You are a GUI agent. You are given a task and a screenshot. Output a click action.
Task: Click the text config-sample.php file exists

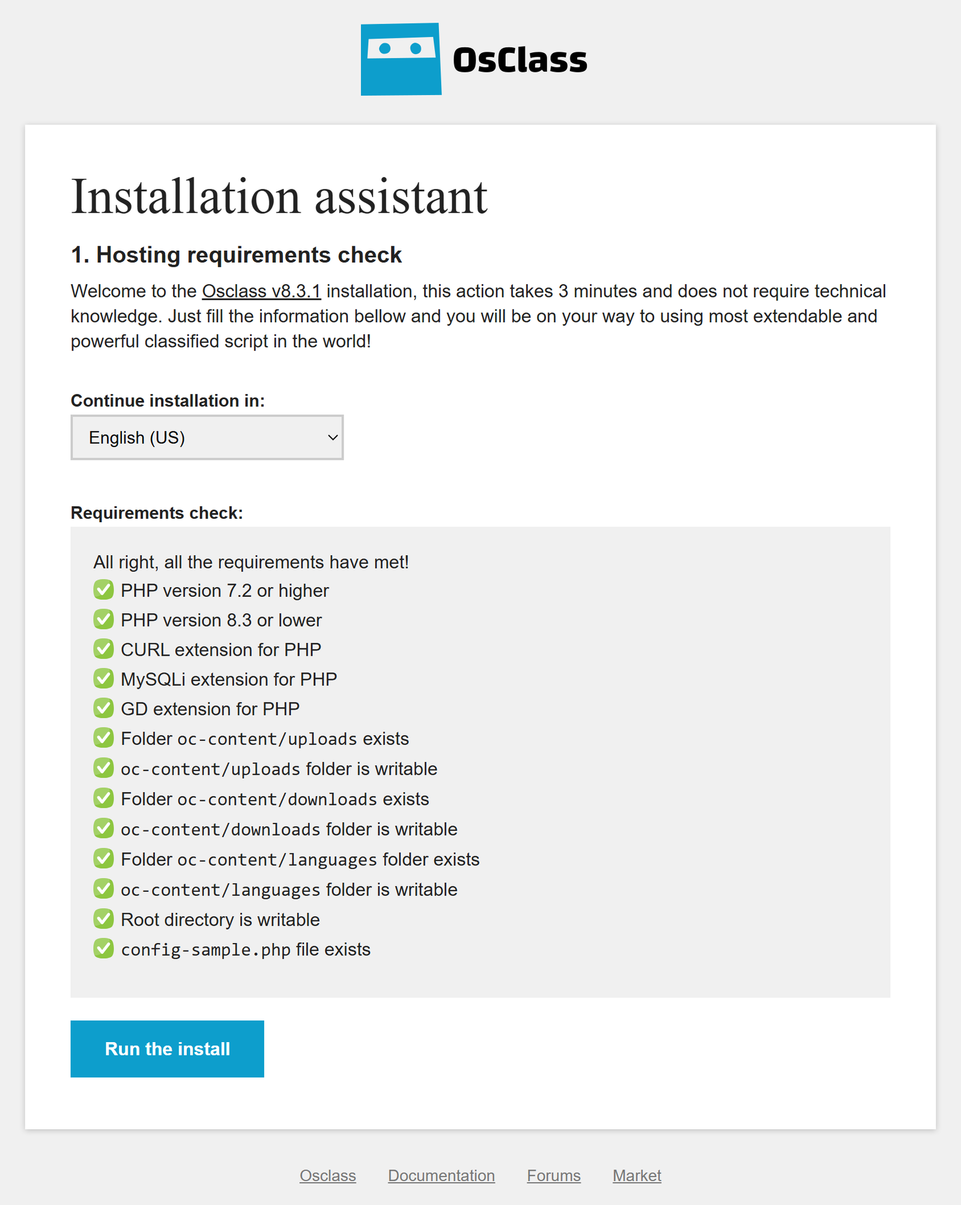pyautogui.click(x=246, y=950)
